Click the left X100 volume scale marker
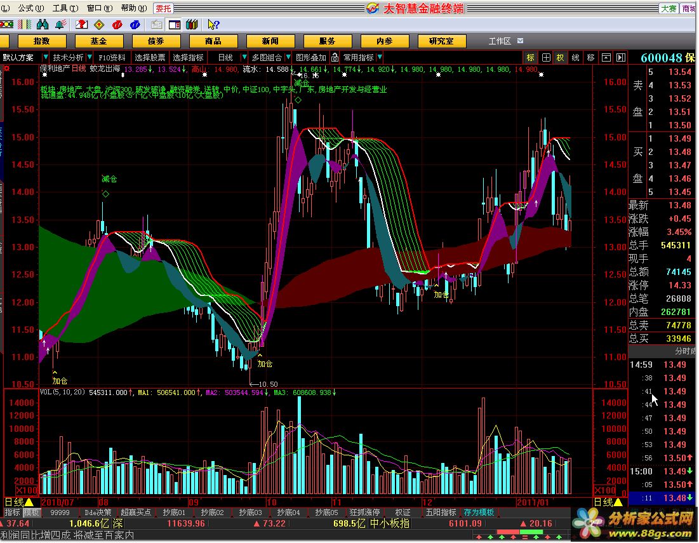Image resolution: width=699 pixels, height=543 pixels. 27,490
